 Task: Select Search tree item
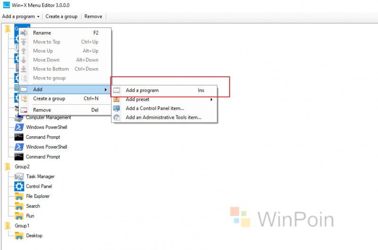(33, 206)
